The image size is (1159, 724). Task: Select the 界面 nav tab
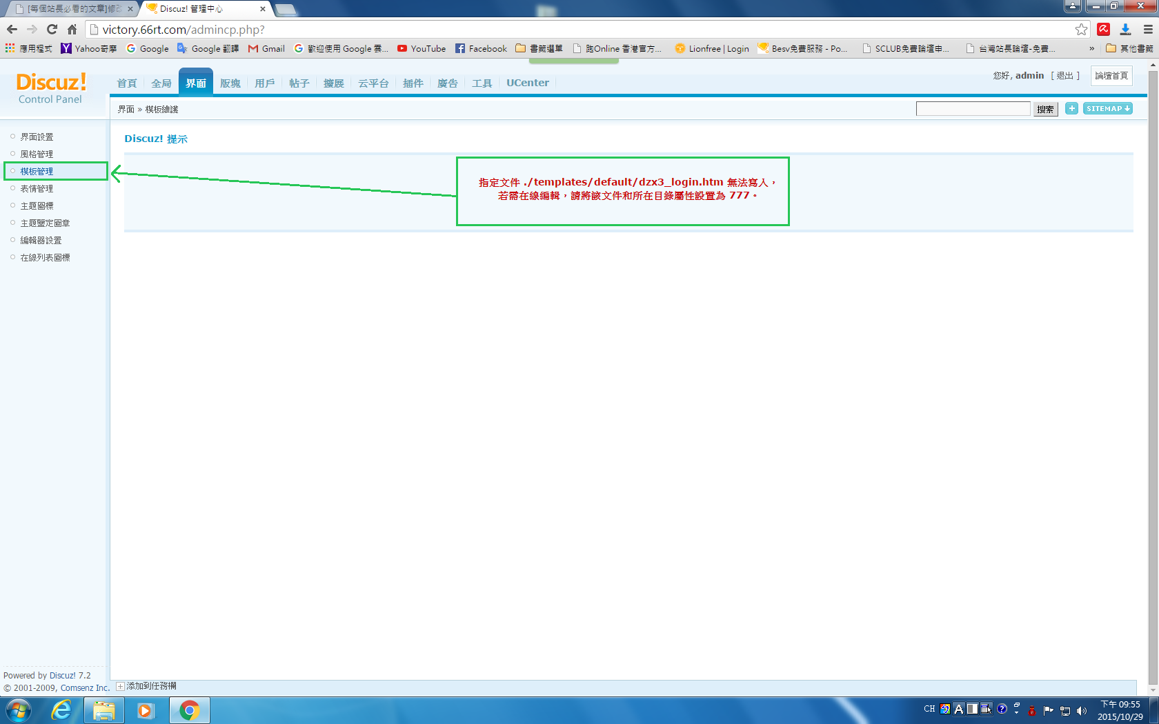pos(196,82)
